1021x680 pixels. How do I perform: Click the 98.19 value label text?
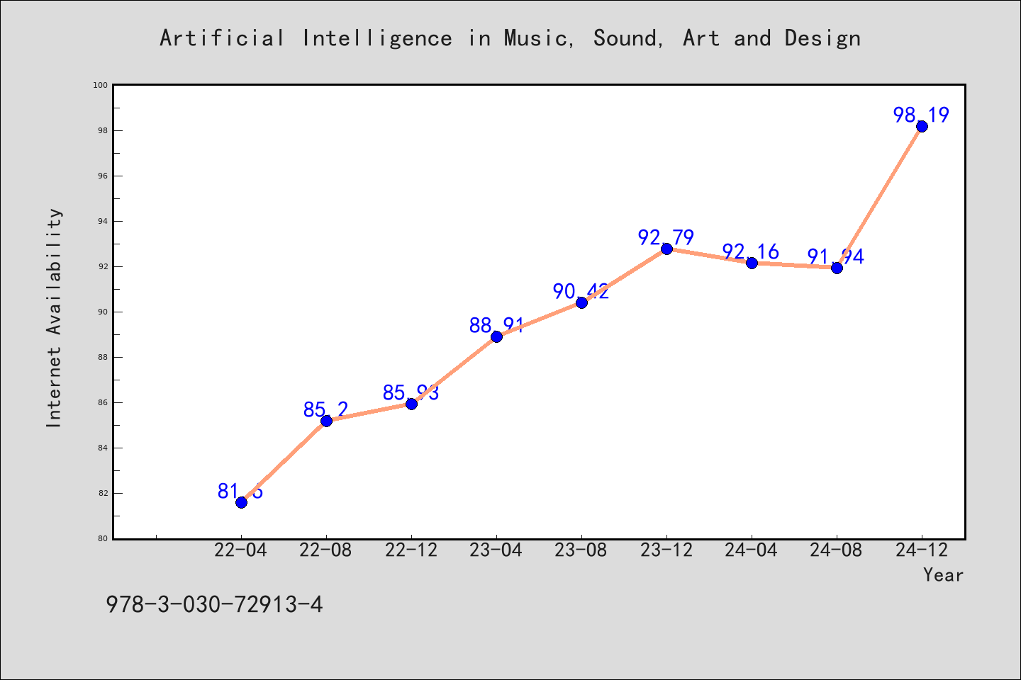[x=921, y=115]
